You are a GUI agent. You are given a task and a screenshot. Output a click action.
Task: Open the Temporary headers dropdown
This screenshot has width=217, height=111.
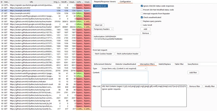(103, 29)
